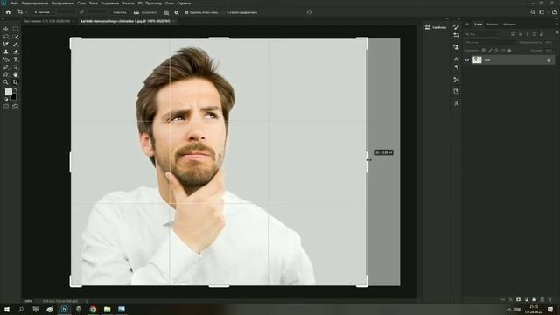The height and width of the screenshot is (315, 560).
Task: Delete layer using trash icon
Action: click(550, 299)
